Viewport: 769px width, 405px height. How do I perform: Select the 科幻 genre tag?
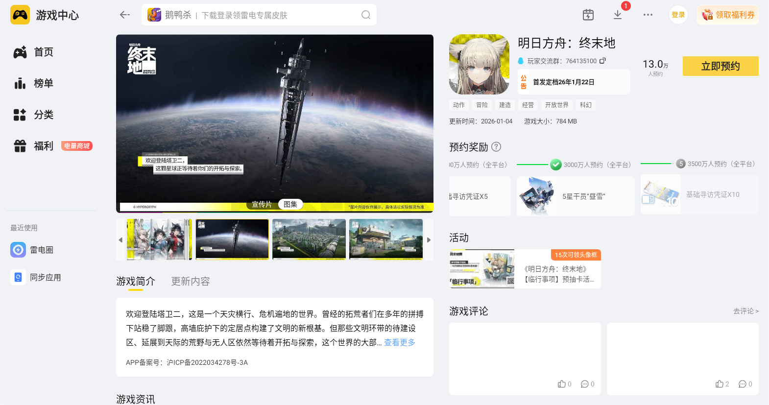(586, 105)
